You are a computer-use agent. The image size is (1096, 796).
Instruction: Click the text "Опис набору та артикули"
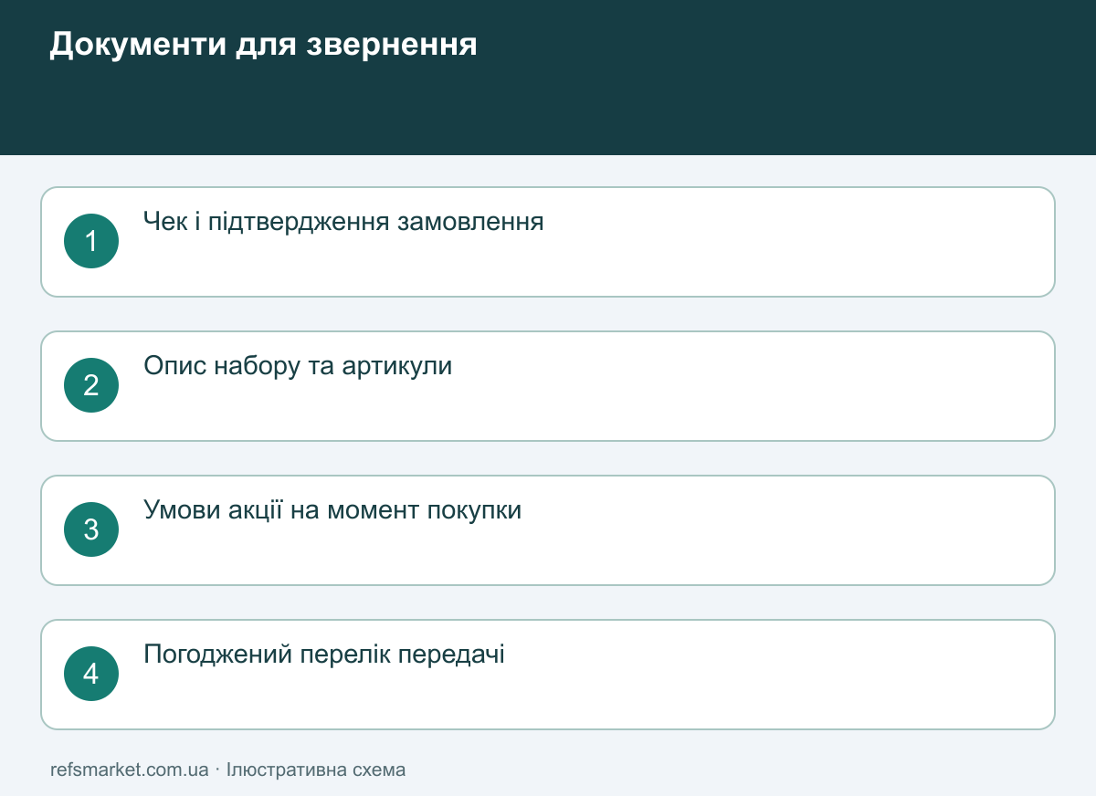298,366
